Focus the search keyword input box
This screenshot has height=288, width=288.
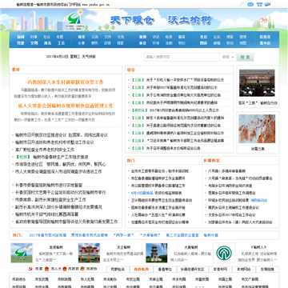pyautogui.click(x=182, y=57)
